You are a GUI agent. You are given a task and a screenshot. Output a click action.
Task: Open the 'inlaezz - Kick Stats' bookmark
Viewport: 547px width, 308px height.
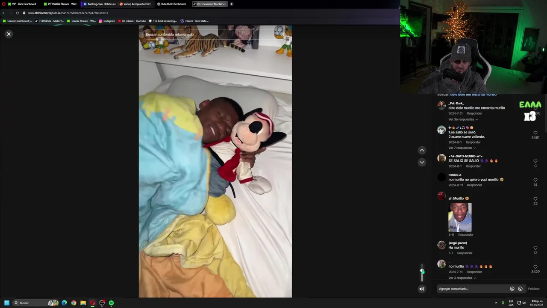click(x=194, y=21)
